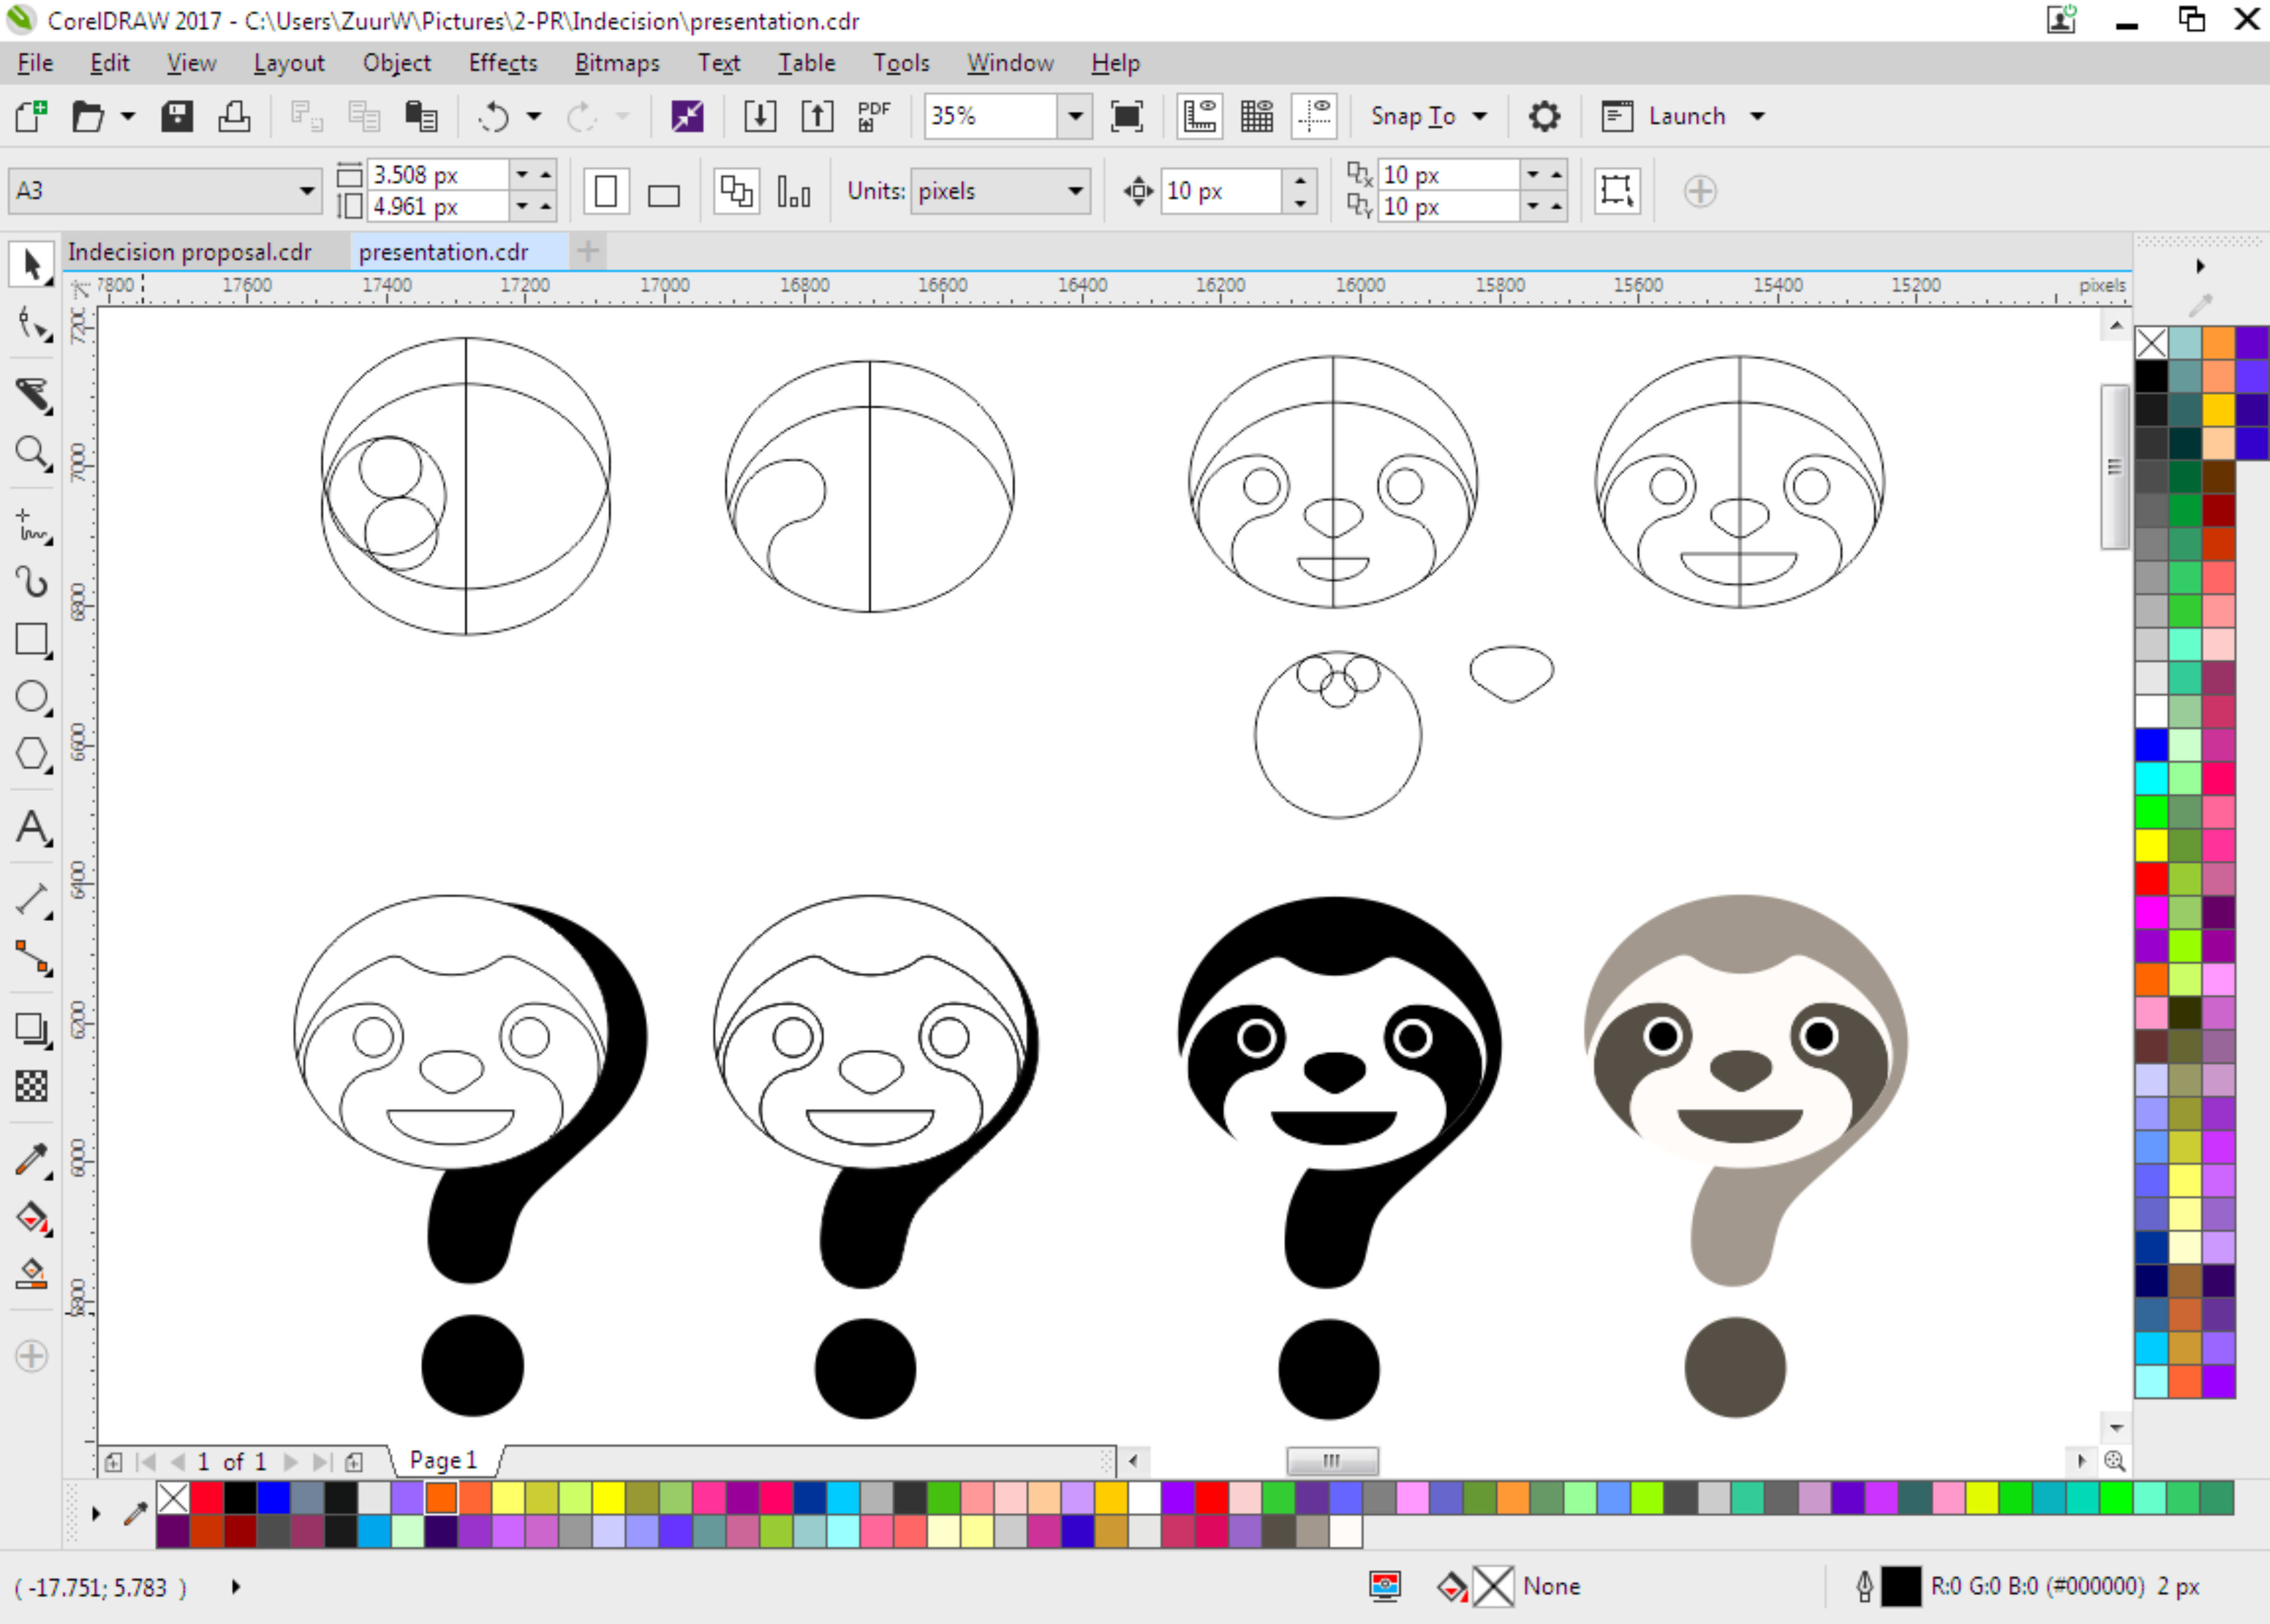
Task: Toggle Show Rulers button
Action: point(1199,116)
